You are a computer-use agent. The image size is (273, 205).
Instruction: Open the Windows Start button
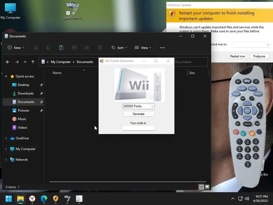click(x=9, y=199)
